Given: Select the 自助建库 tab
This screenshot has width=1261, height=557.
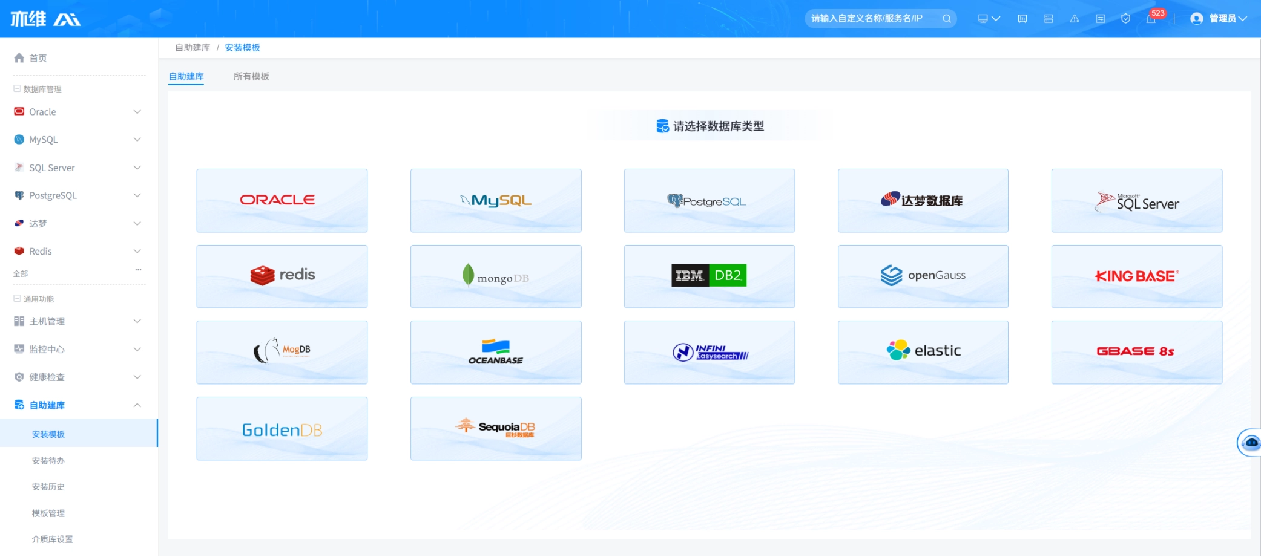Looking at the screenshot, I should click(x=186, y=76).
